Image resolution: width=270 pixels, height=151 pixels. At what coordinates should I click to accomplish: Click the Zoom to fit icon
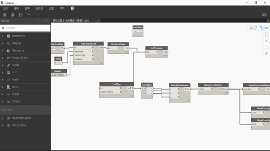266,36
